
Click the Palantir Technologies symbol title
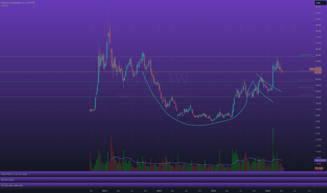[x=18, y=3]
